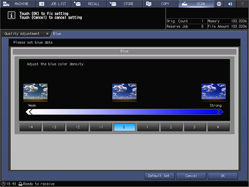249x187 pixels.
Task: Click the strong blue sample thumbnail
Action: pyautogui.click(x=213, y=93)
